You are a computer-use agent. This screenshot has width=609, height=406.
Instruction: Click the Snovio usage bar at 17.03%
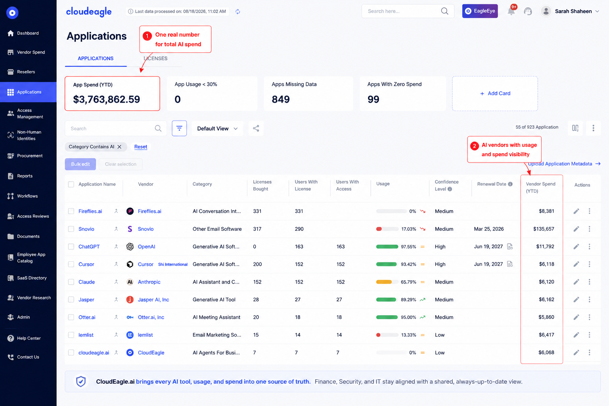(x=387, y=229)
